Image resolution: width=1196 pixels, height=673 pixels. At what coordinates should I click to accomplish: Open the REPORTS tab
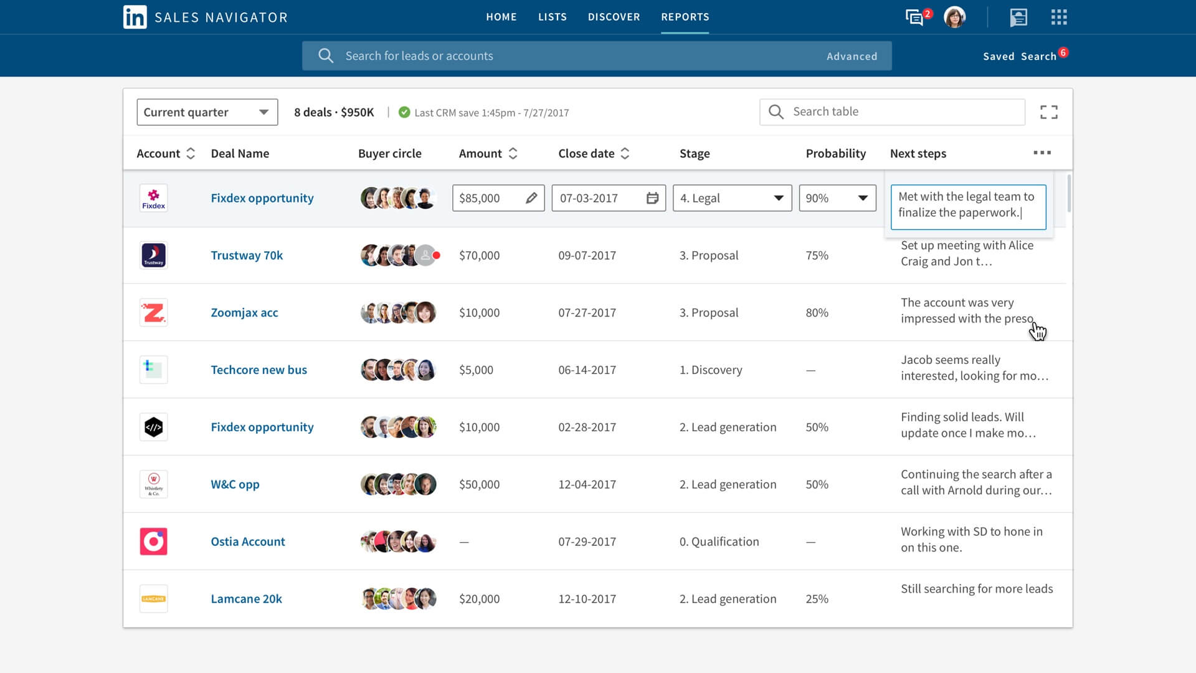684,16
